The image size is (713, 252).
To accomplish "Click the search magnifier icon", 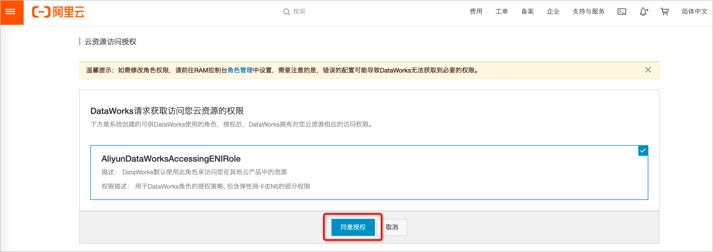I will [287, 12].
